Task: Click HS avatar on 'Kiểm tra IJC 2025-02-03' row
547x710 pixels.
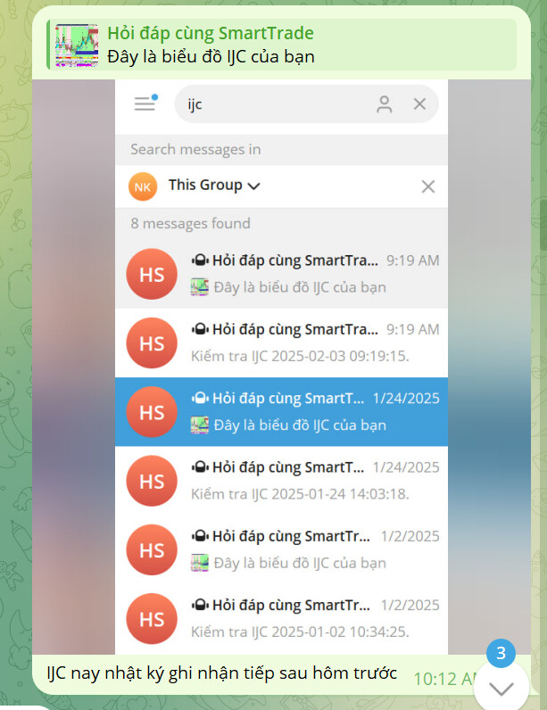Action: pyautogui.click(x=152, y=343)
